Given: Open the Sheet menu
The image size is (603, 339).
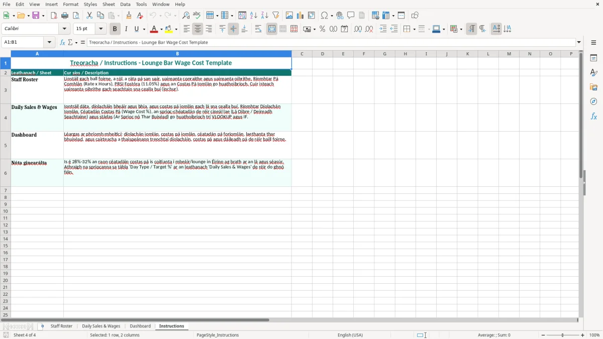Looking at the screenshot, I should [x=109, y=4].
